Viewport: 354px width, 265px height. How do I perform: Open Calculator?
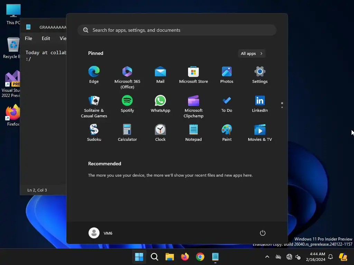tap(127, 133)
